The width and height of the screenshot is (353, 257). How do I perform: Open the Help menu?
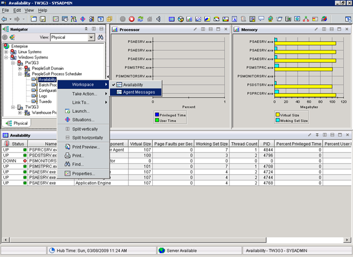42,11
